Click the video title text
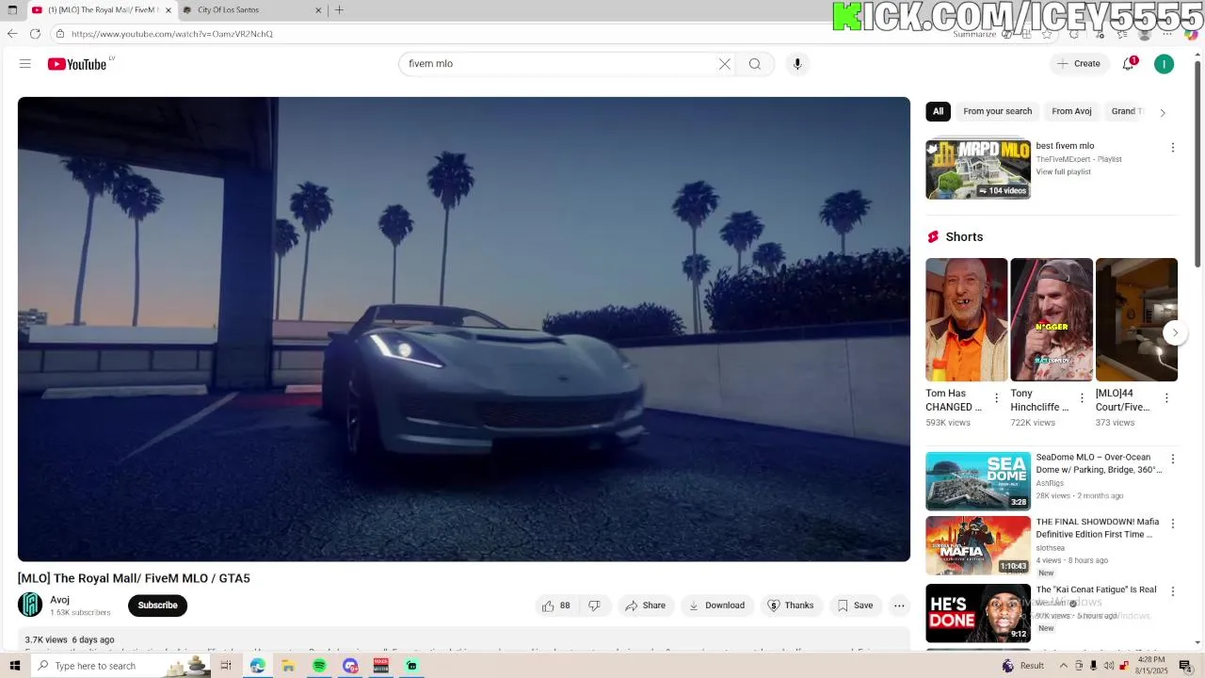The height and width of the screenshot is (678, 1205). pos(134,578)
